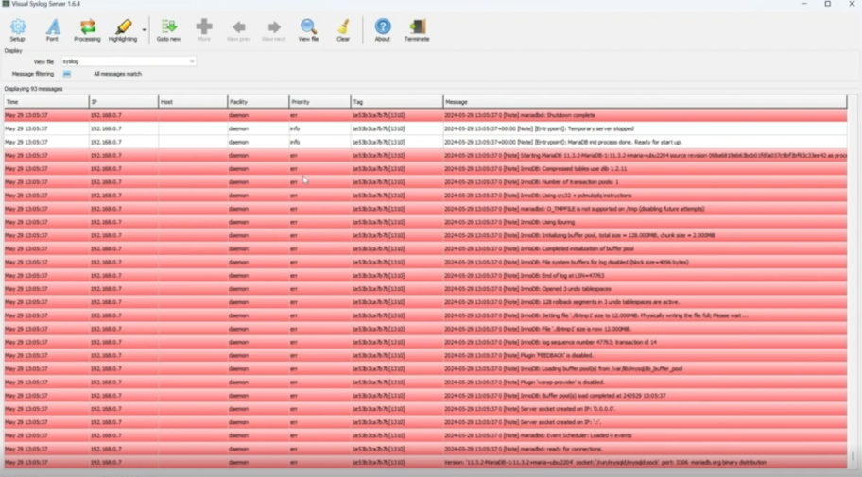Sort by the Facility column header
The width and height of the screenshot is (862, 477).
pos(258,102)
